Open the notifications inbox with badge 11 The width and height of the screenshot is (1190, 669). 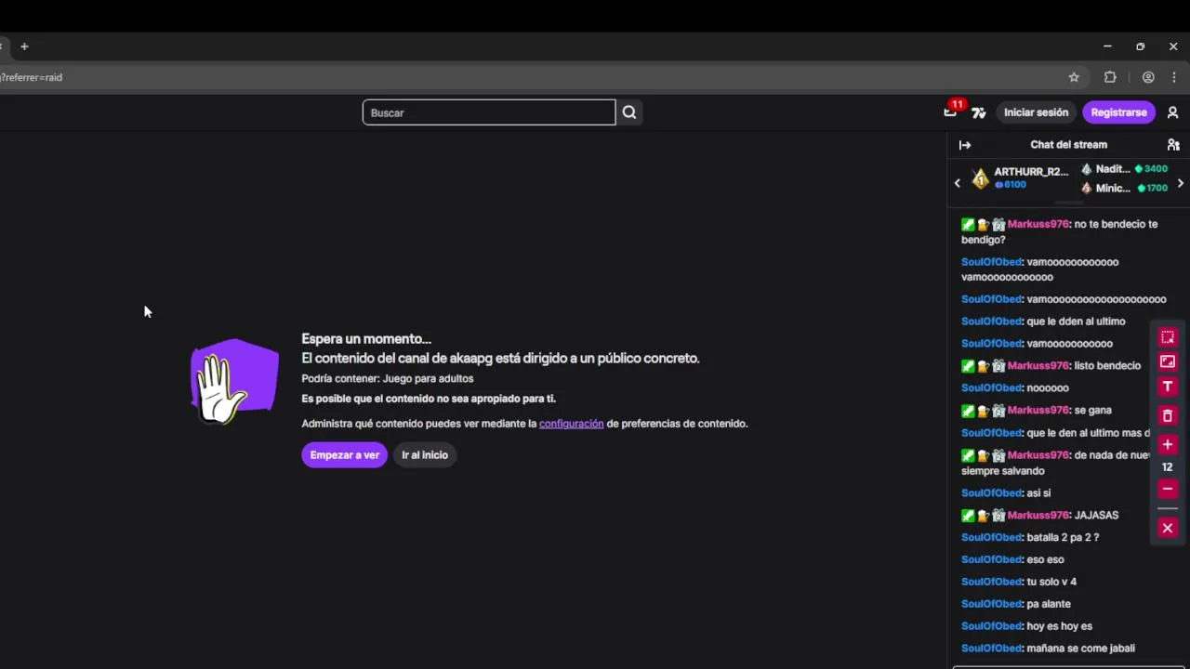coord(950,112)
